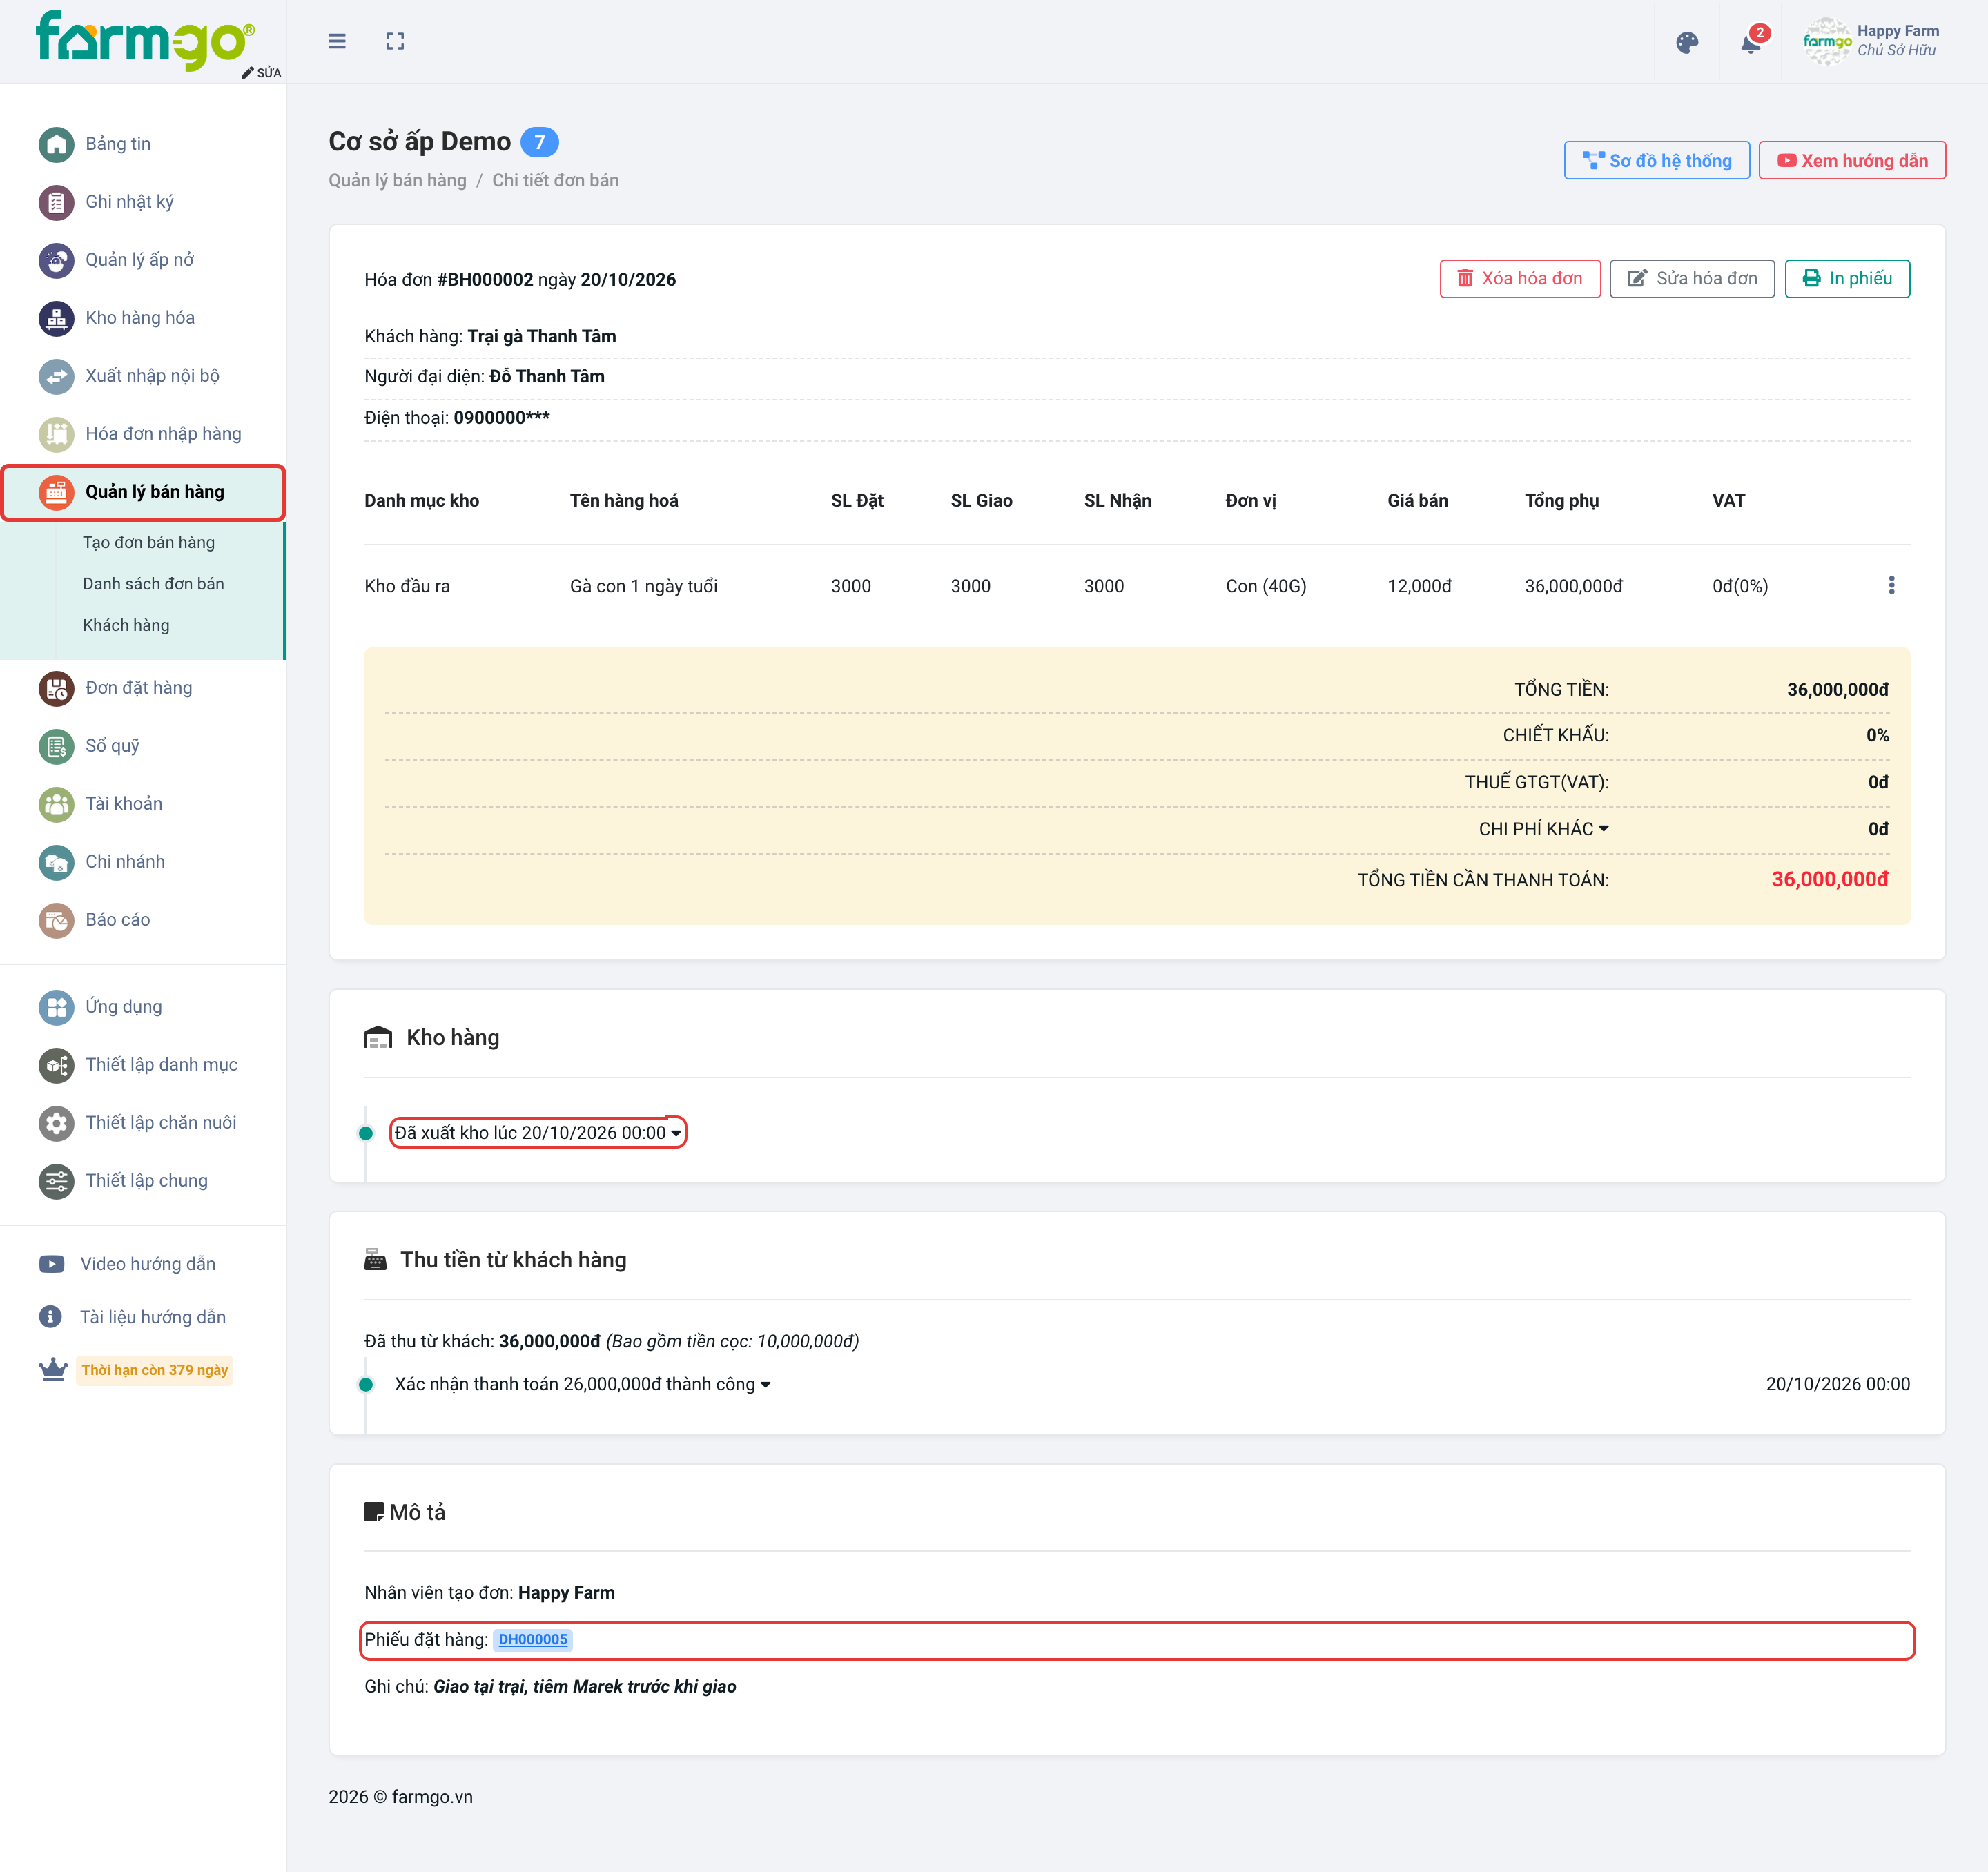Open the theme color palette icon

pos(1687,43)
